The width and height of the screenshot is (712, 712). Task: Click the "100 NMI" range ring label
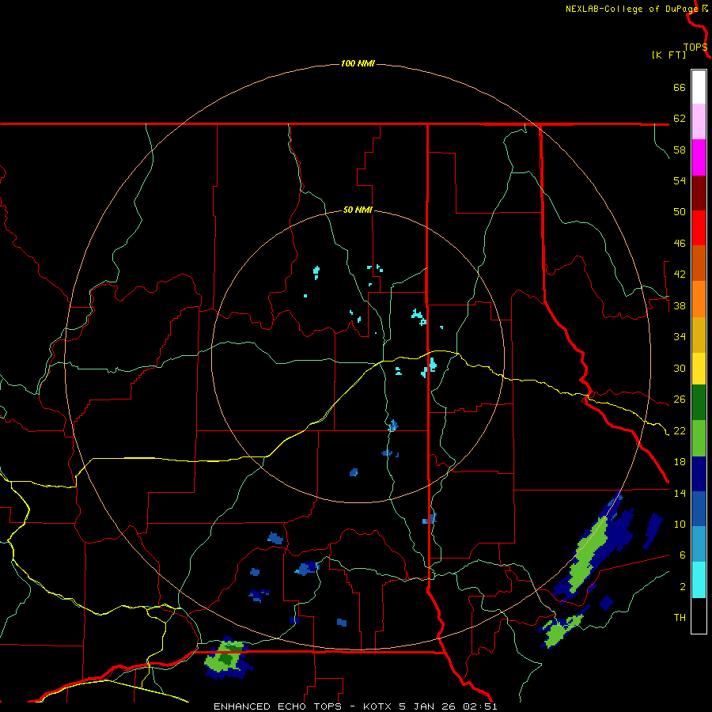pyautogui.click(x=358, y=63)
